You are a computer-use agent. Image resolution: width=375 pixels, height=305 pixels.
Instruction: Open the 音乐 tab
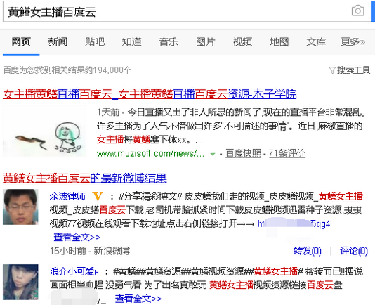coord(169,42)
